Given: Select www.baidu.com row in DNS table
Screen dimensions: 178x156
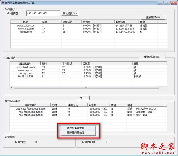Looking at the screenshot, I should coord(88,26).
